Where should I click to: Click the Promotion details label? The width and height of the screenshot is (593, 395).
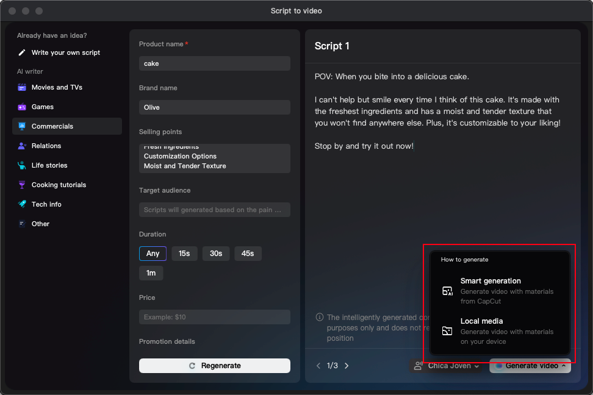167,341
